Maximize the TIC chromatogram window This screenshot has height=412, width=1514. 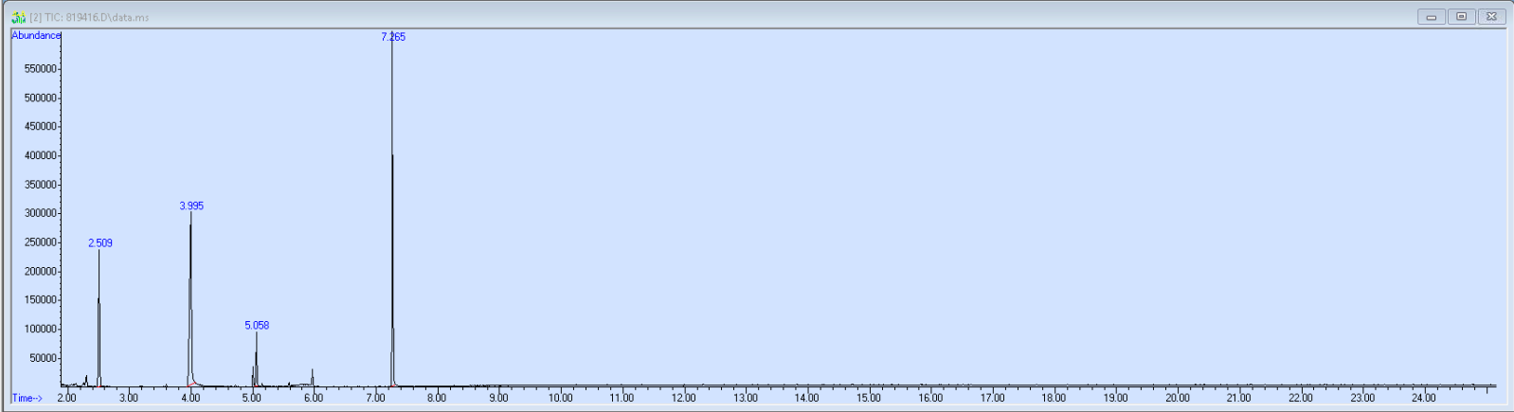tap(1461, 16)
